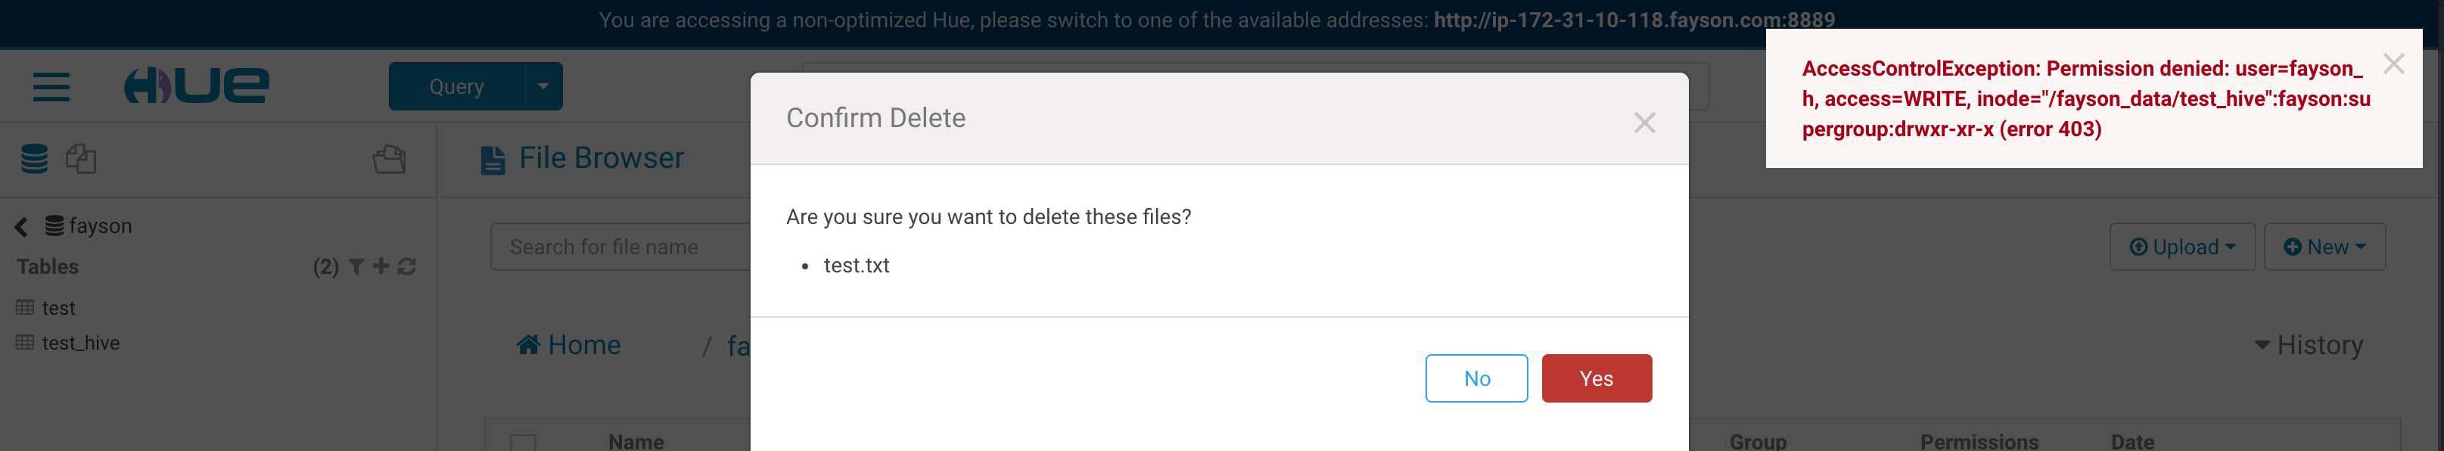Cancel deletion by clicking No

pyautogui.click(x=1476, y=378)
